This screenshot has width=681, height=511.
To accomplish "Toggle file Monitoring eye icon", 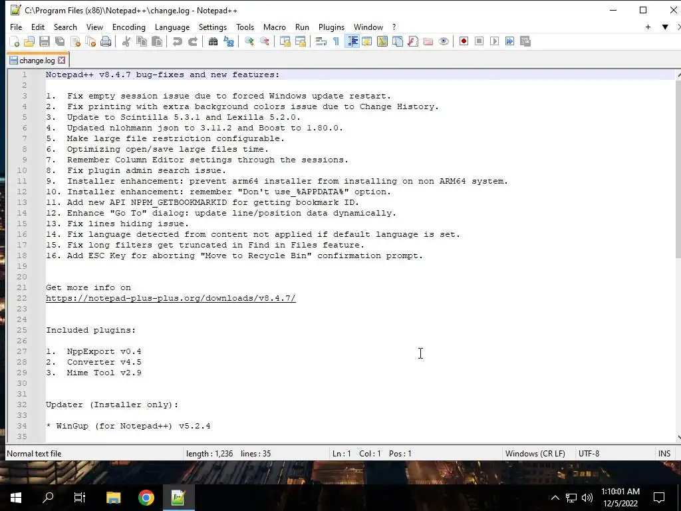I will click(444, 41).
